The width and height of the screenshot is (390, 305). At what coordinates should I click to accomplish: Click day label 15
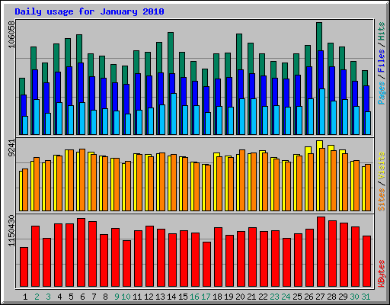click(183, 297)
